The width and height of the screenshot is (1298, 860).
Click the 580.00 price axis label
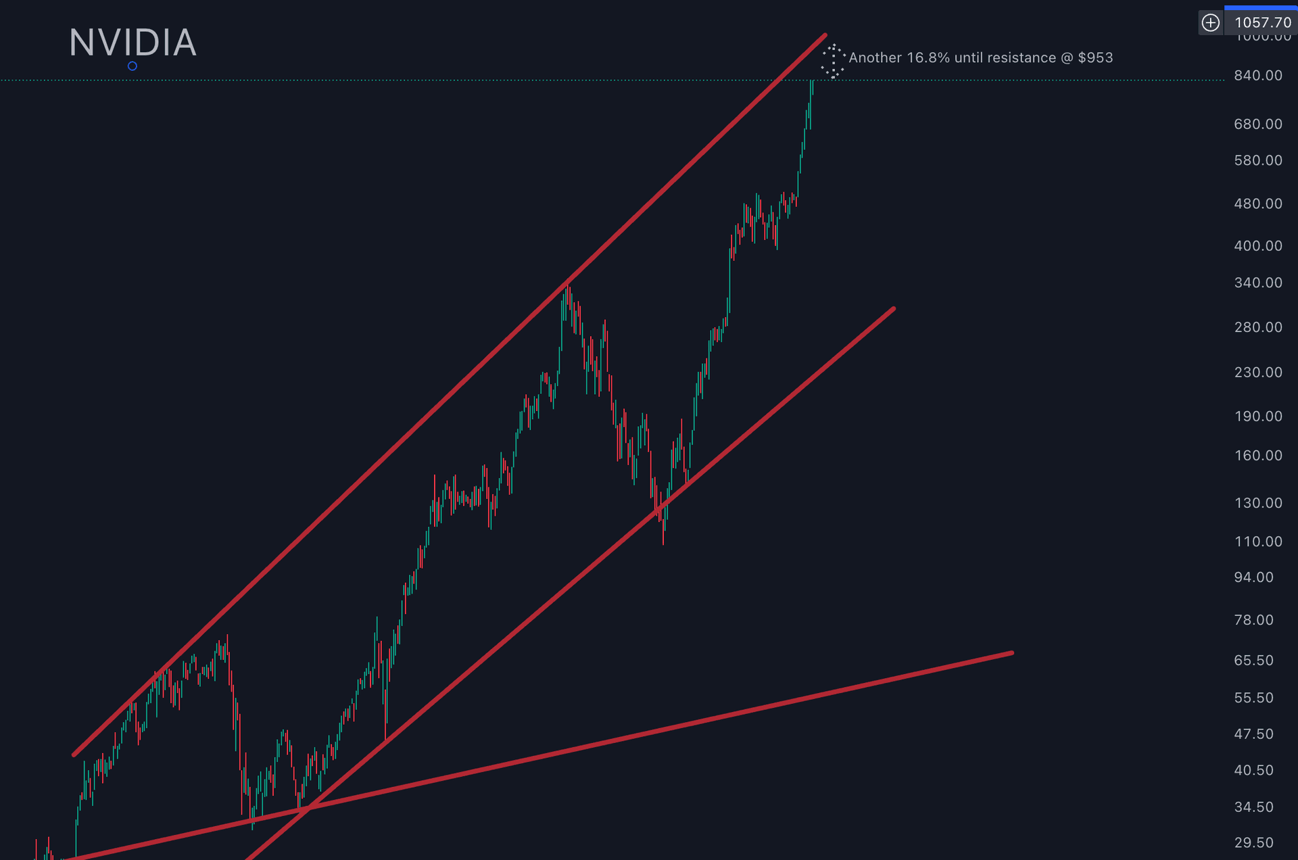pos(1258,161)
